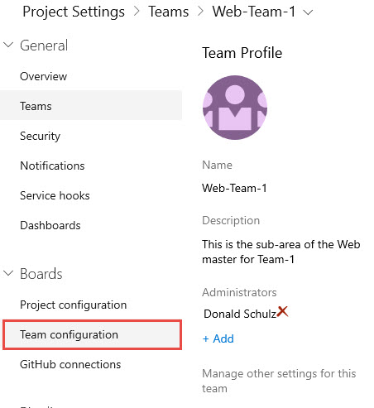This screenshot has width=374, height=408.
Task: Click the Description field label
Action: pyautogui.click(x=231, y=221)
